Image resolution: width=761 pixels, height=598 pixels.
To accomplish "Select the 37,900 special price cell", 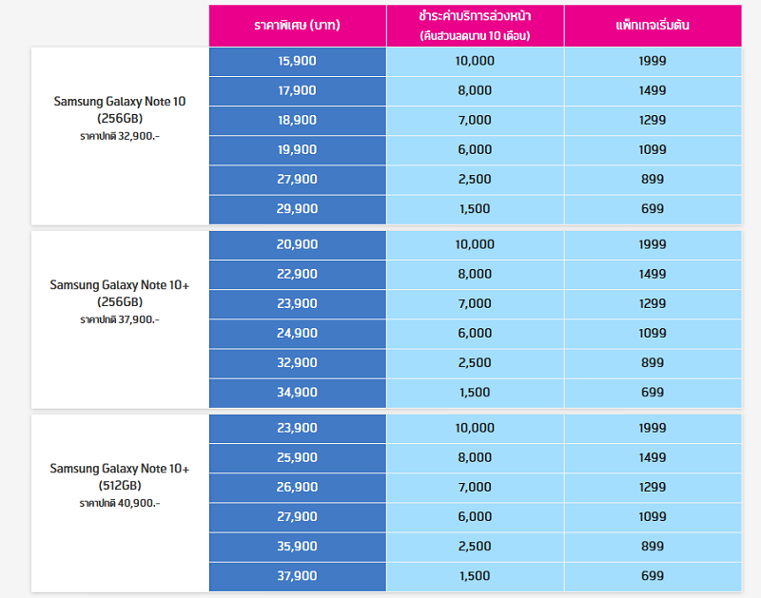I will coord(298,576).
